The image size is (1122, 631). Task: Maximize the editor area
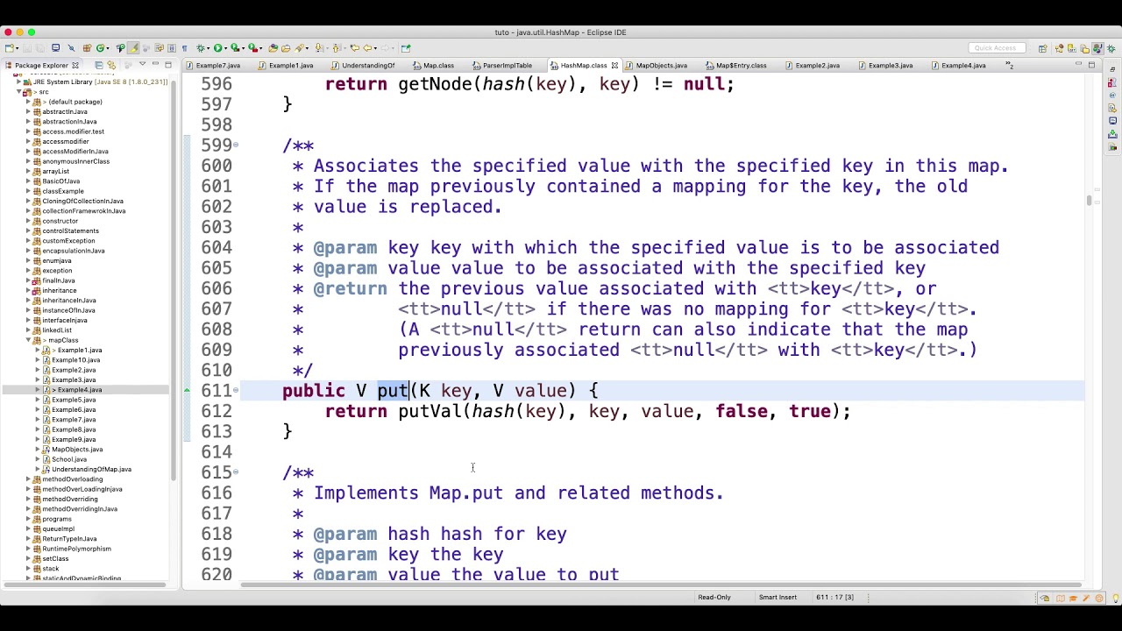pyautogui.click(x=1091, y=65)
